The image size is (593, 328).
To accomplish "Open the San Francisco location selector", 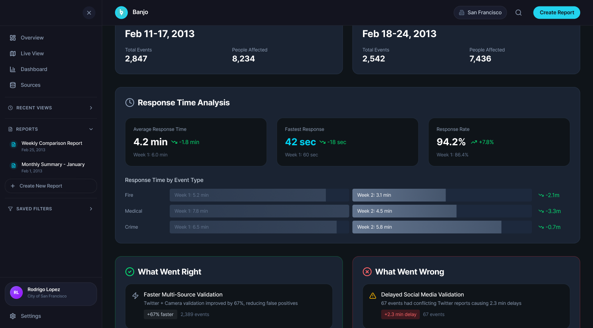I will pos(480,12).
